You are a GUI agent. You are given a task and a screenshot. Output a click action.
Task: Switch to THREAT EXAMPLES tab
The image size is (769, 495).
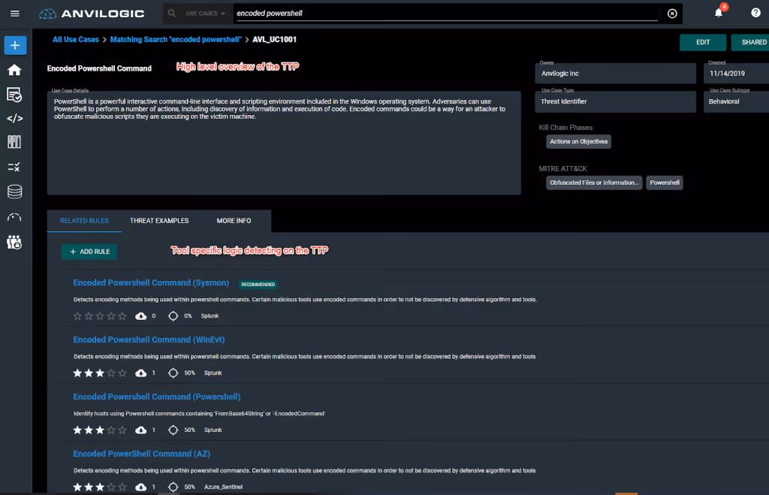(159, 221)
